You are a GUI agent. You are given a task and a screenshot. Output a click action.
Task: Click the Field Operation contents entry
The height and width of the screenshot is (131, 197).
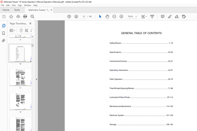coord(141,79)
